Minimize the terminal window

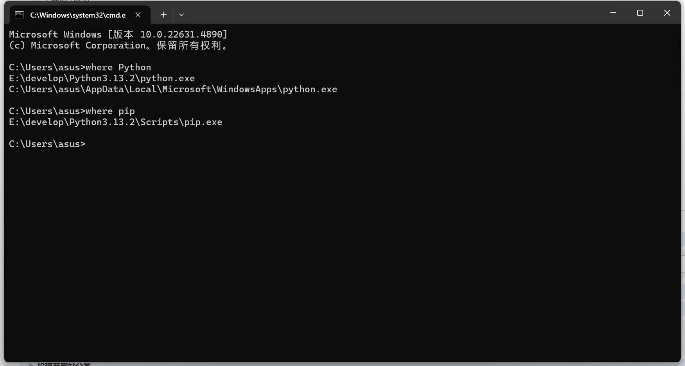click(x=613, y=13)
